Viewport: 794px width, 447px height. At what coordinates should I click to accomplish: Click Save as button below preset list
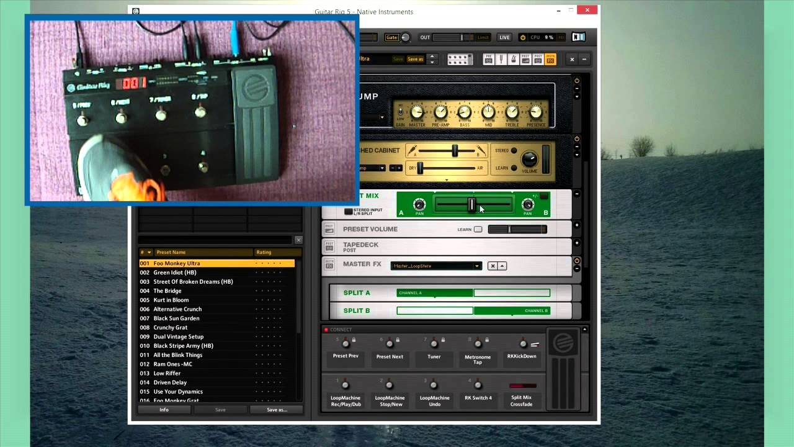pos(277,410)
